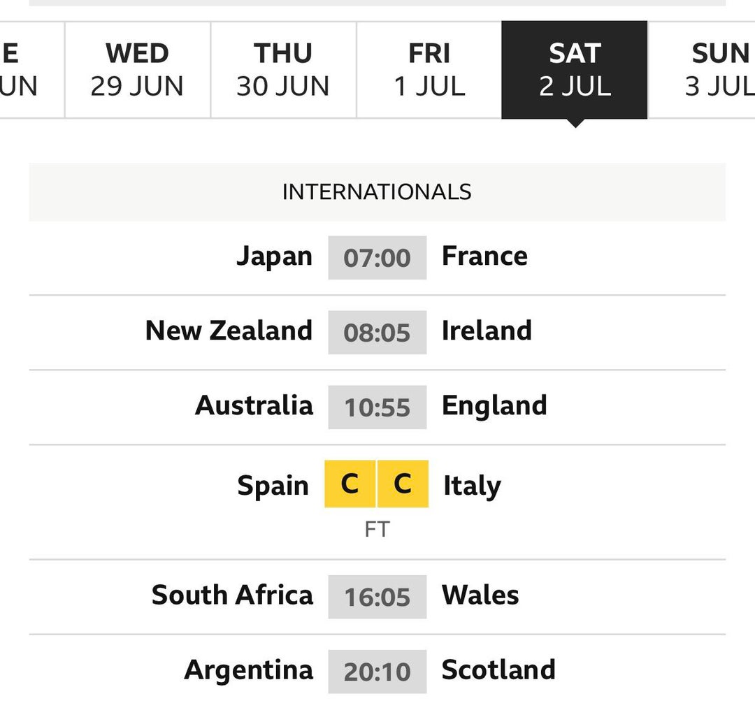Click the 08:05 New Zealand v Ireland time
The width and height of the screenshot is (755, 724).
pos(377,333)
